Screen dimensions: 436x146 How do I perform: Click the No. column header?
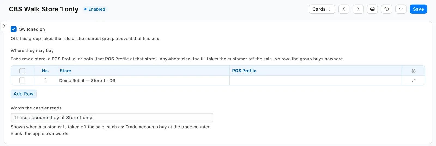coord(46,71)
